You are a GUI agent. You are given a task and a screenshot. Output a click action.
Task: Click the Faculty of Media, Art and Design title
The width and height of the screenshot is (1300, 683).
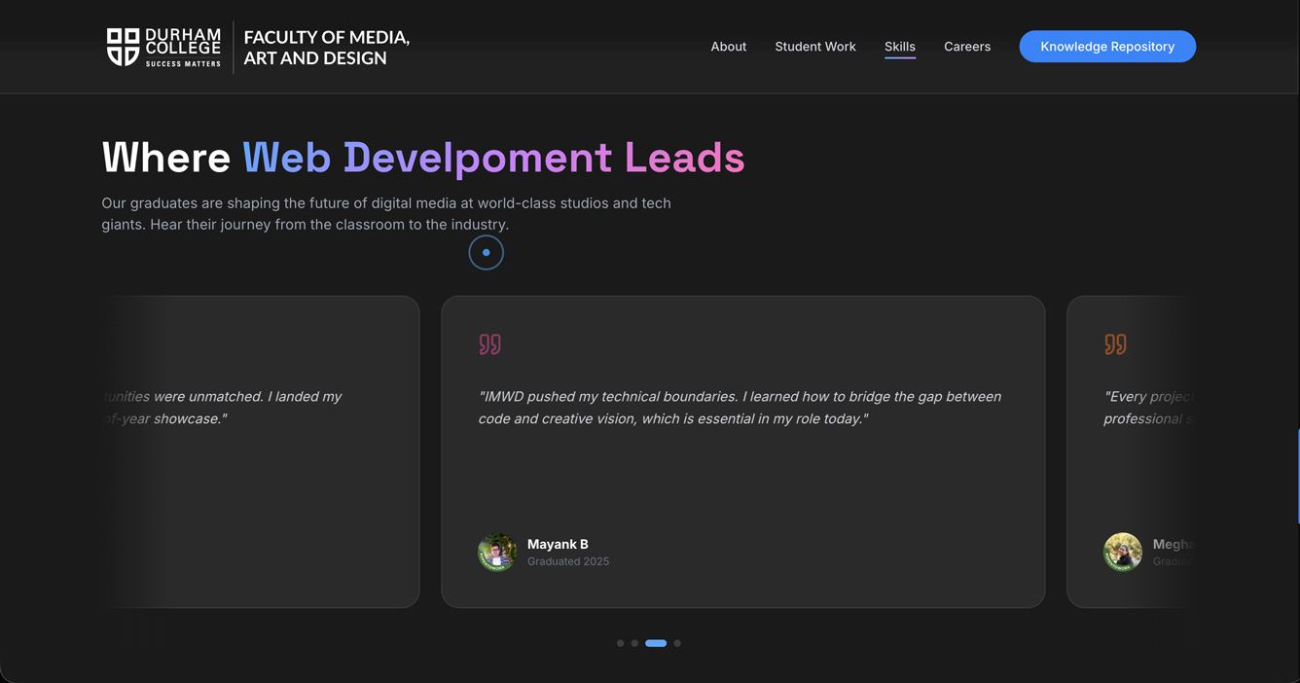[326, 48]
